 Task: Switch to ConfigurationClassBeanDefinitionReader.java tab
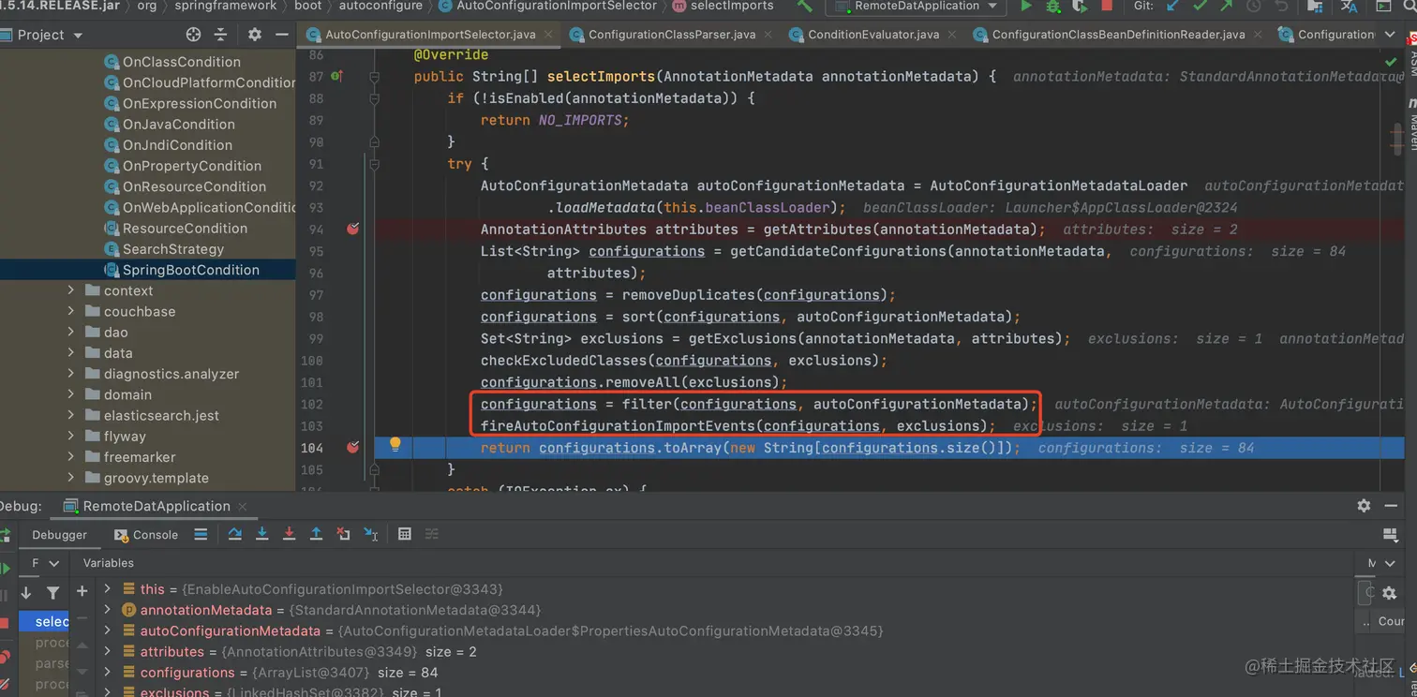pos(1118,35)
